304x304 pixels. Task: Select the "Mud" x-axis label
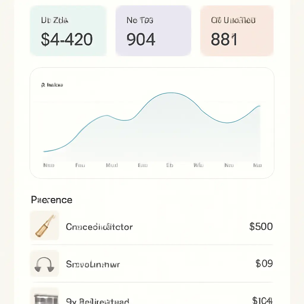tap(112, 165)
